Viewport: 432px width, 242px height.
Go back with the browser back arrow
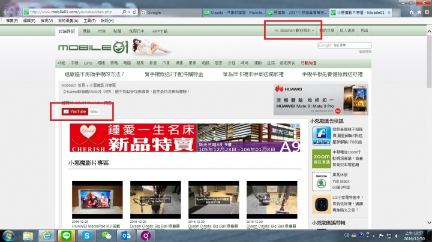point(7,12)
